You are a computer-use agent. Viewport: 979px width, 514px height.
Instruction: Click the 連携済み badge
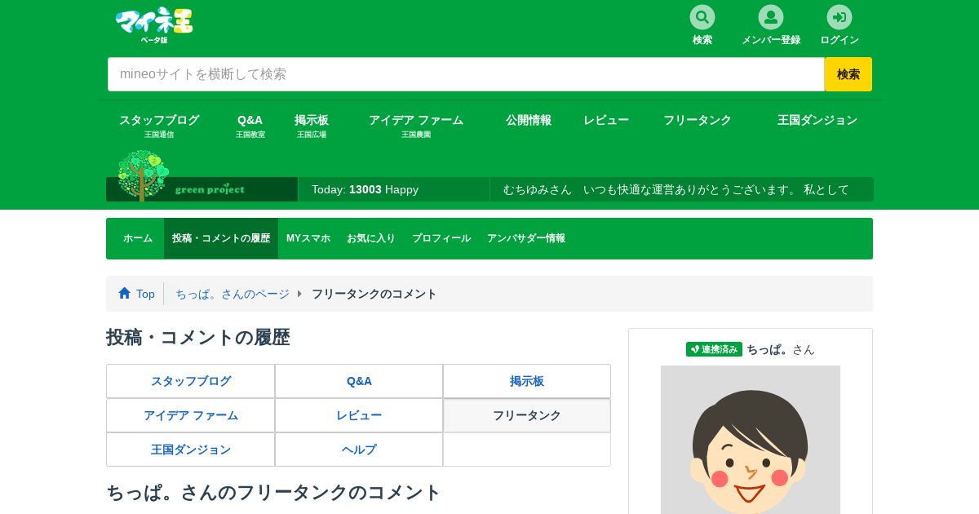714,349
